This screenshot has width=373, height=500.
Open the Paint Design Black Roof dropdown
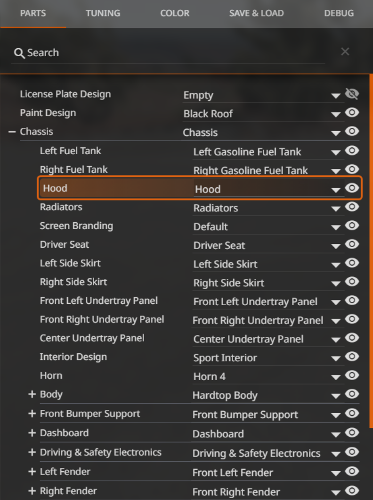(x=335, y=114)
